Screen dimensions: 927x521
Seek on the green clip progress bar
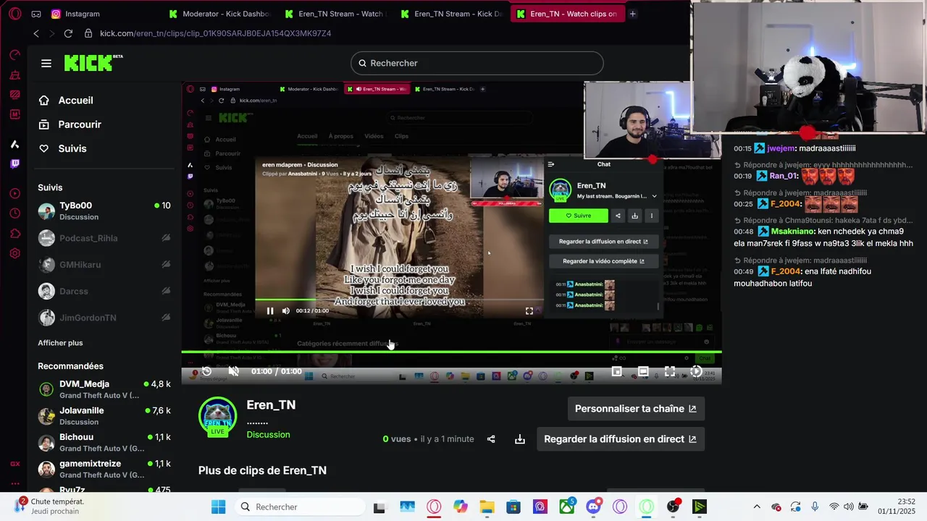pyautogui.click(x=451, y=352)
